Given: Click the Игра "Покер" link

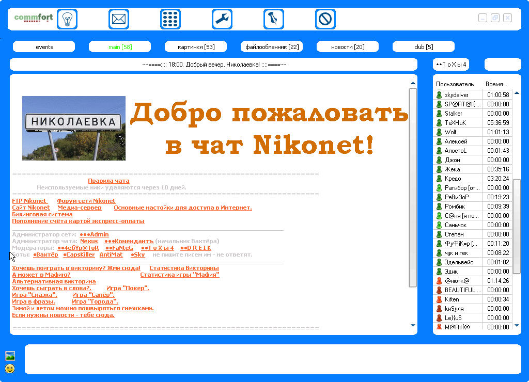Looking at the screenshot, I should (128, 288).
